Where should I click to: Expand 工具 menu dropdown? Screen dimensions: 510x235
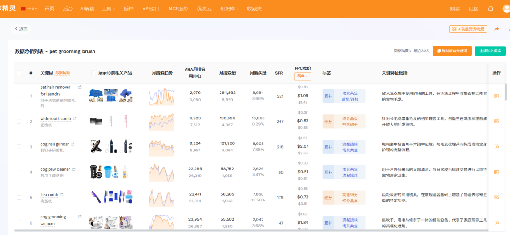pos(108,9)
